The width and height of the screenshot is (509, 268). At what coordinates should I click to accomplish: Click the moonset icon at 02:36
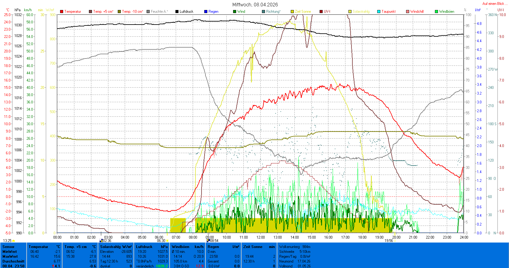(x=101, y=241)
